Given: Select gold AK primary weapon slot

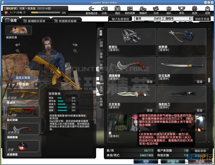Looking at the screenshot, I should click(23, 94).
